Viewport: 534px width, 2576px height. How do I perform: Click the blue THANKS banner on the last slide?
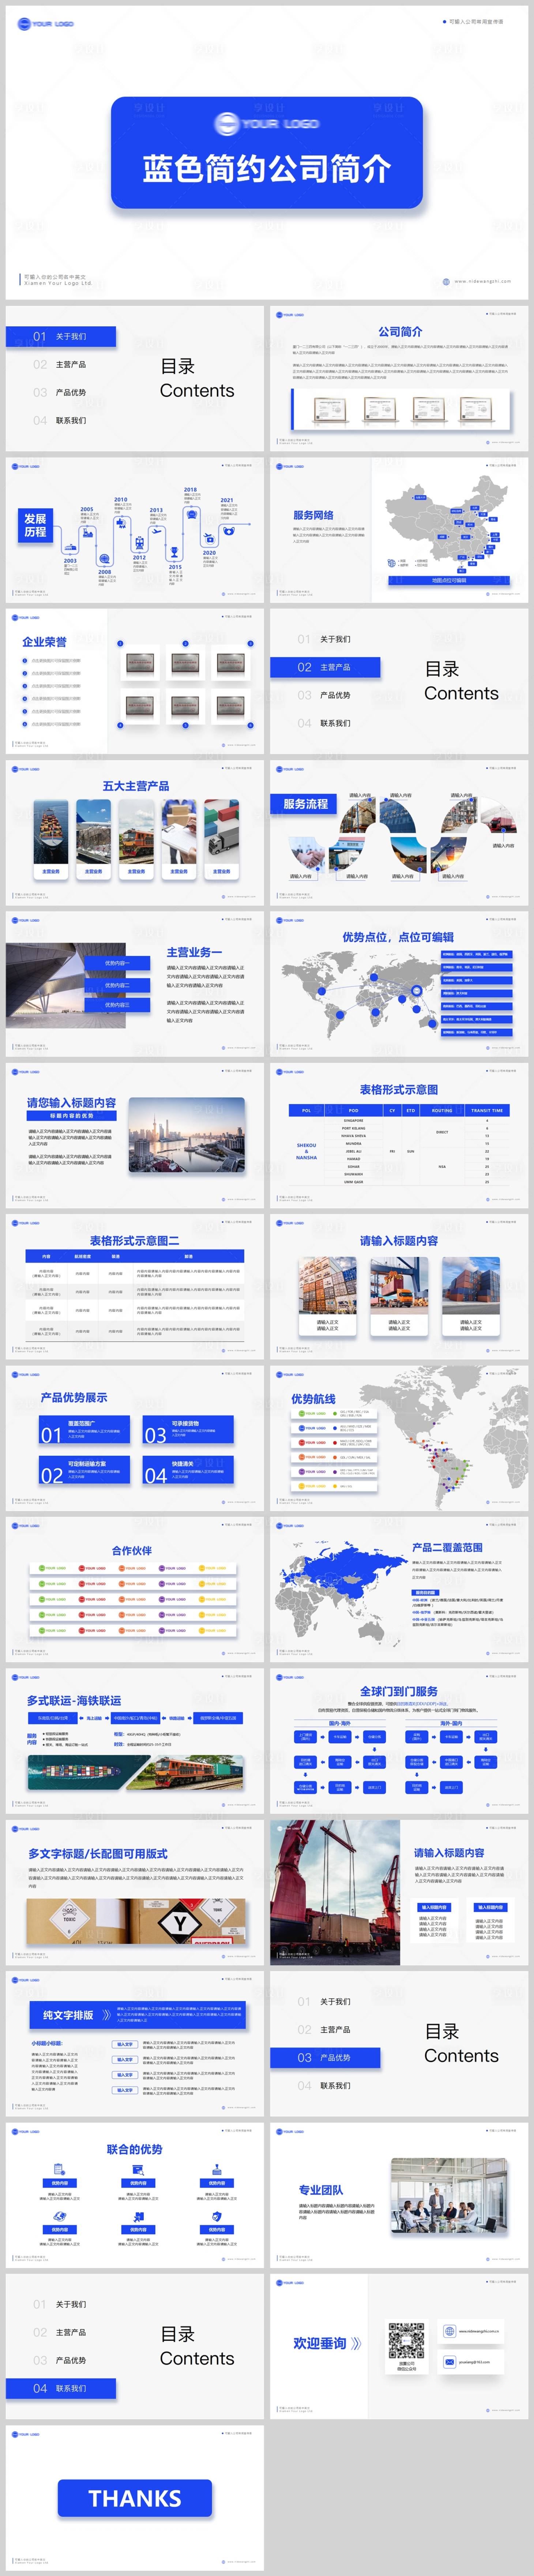coord(135,2498)
